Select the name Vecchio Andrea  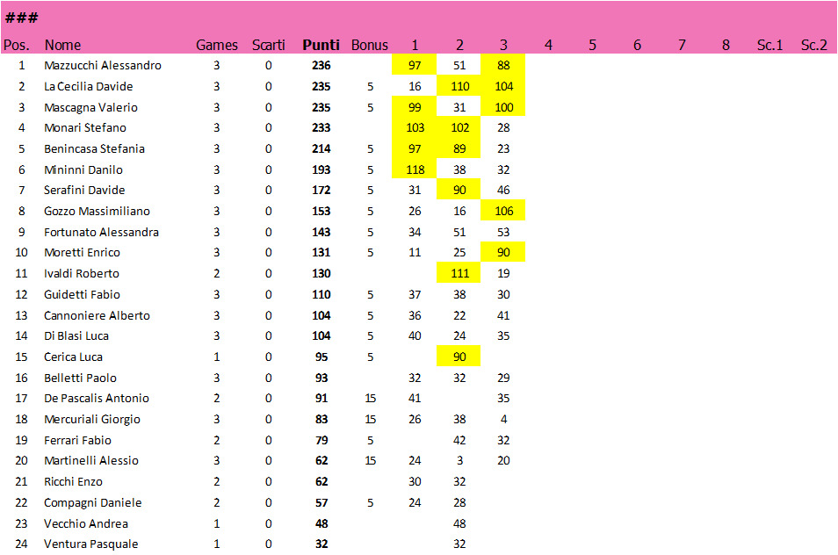85,524
